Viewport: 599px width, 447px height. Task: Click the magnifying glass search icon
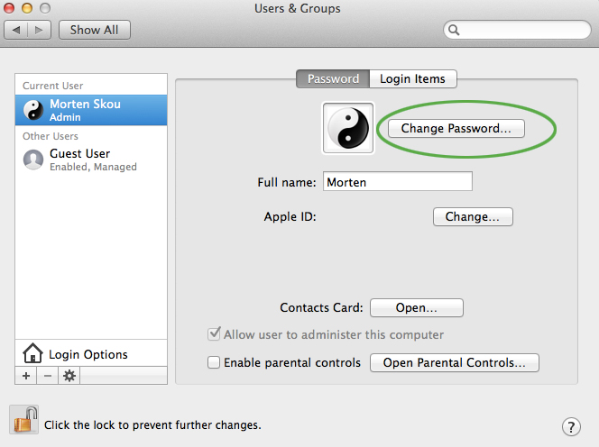(454, 30)
